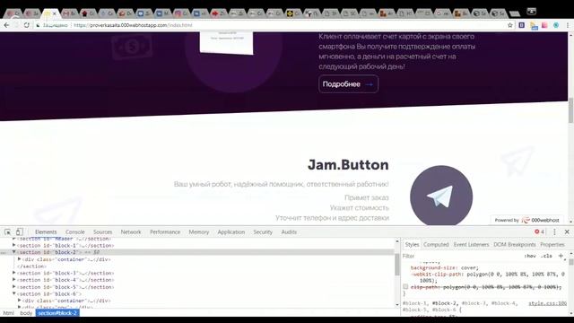Click the teal round extension icon
This screenshot has height=323, width=574.
coord(556,25)
